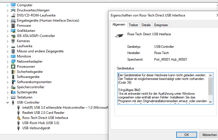This screenshot has width=218, height=140.
Task: Expand the Tastaturen chevron
Action: tap(7, 98)
